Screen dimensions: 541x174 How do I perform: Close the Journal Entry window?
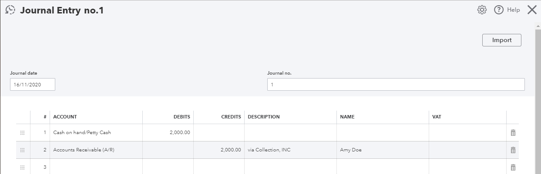click(532, 10)
